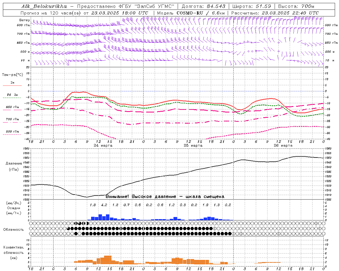339x271 pixels.
Task: Click the 1.8 precipitation total
Action: (x=93, y=205)
